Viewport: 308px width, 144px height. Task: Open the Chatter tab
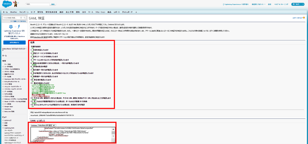coord(14,12)
